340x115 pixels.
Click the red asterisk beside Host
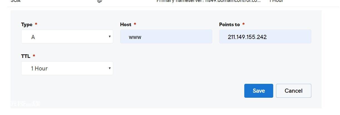tap(135, 24)
